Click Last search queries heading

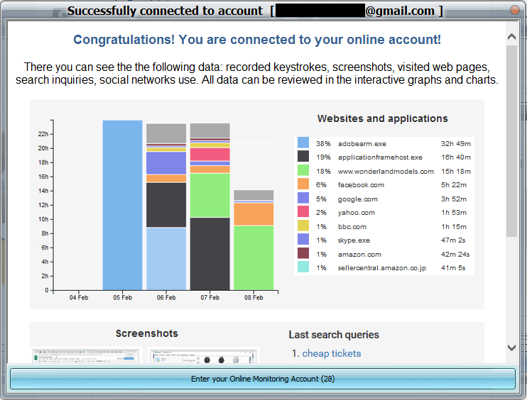tap(334, 335)
